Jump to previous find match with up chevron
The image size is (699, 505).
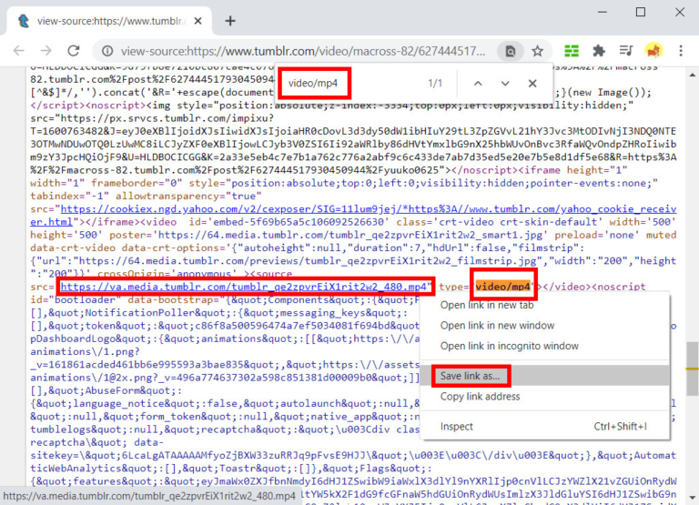(478, 84)
